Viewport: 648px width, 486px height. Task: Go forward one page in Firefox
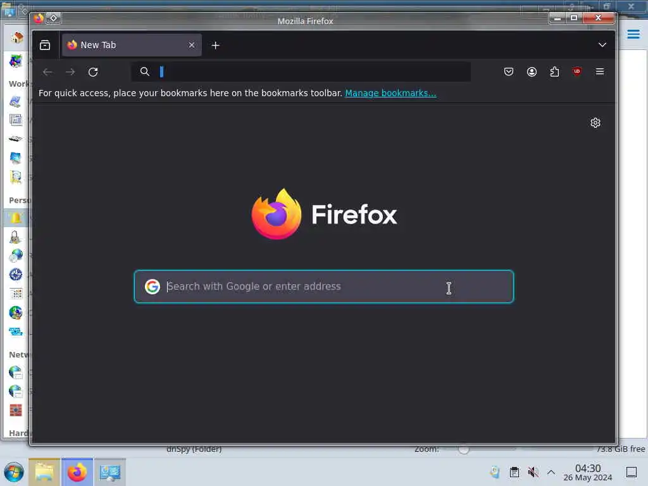(70, 72)
